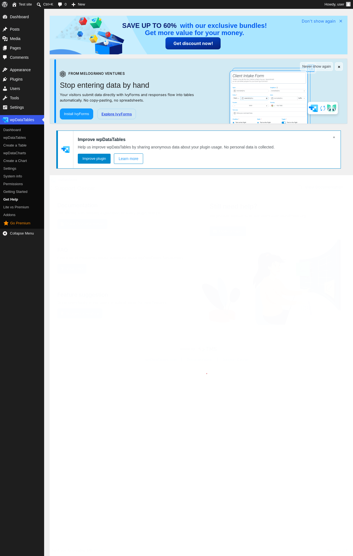The width and height of the screenshot is (353, 556).
Task: Collapse the sidebar menu with arrow icon
Action: coord(5,233)
